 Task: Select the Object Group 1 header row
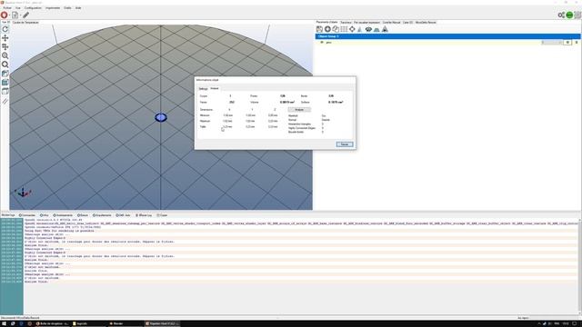447,36
